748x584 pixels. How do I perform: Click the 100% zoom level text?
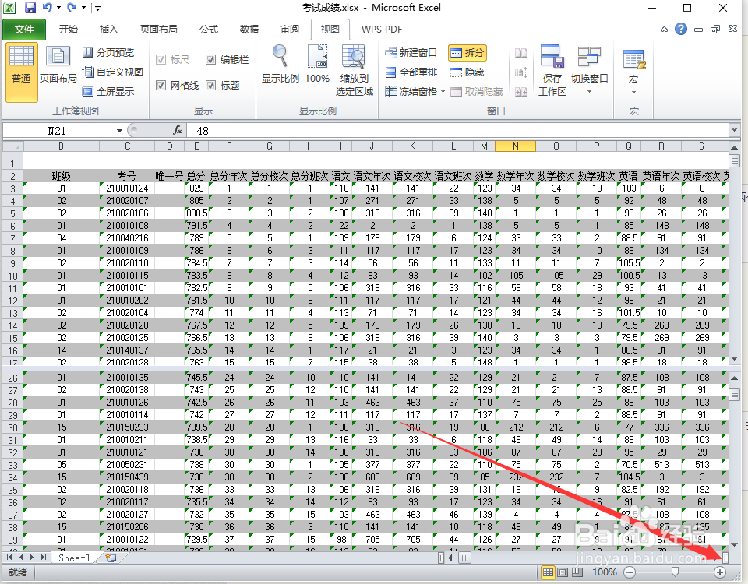[605, 572]
